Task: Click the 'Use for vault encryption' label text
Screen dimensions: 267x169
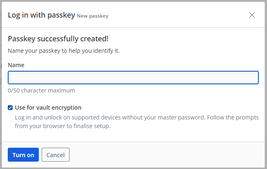Action: 48,108
